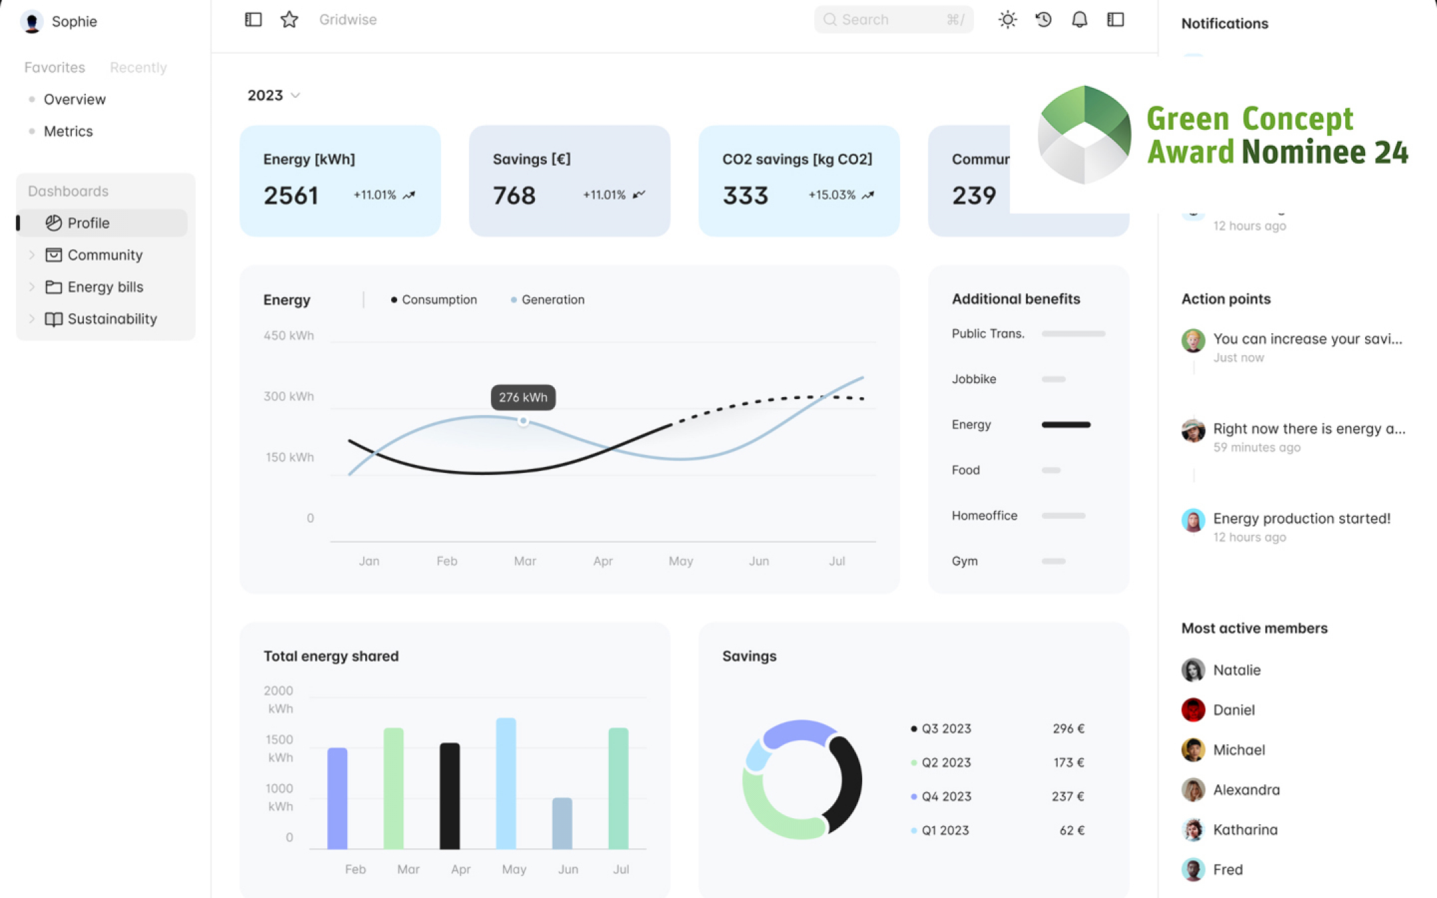The height and width of the screenshot is (898, 1437).
Task: Toggle the right notifications panel
Action: click(1116, 19)
